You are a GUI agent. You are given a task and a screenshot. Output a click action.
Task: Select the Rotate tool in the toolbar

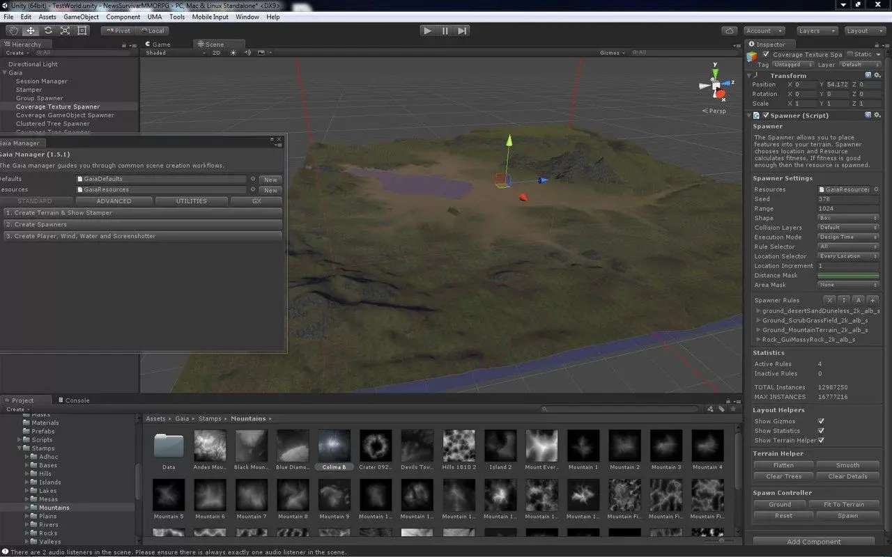point(48,31)
